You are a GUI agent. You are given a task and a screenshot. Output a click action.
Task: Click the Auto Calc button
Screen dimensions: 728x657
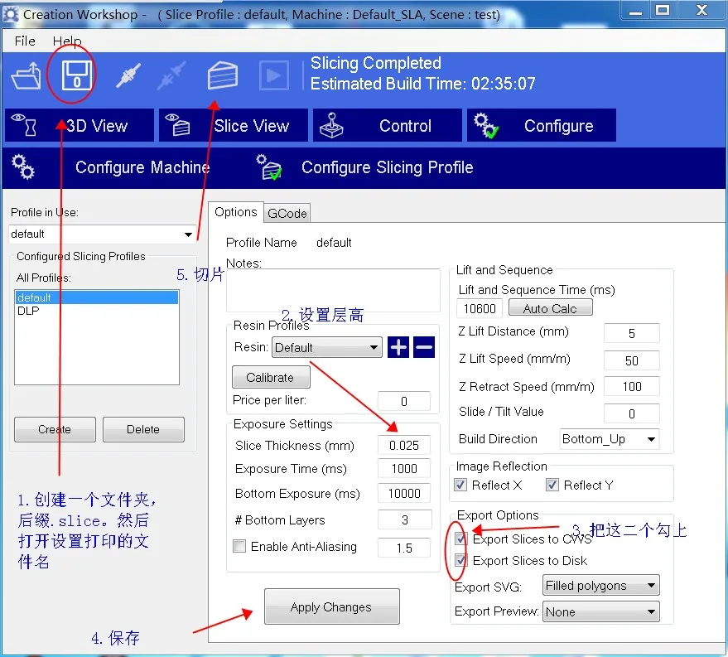click(551, 308)
